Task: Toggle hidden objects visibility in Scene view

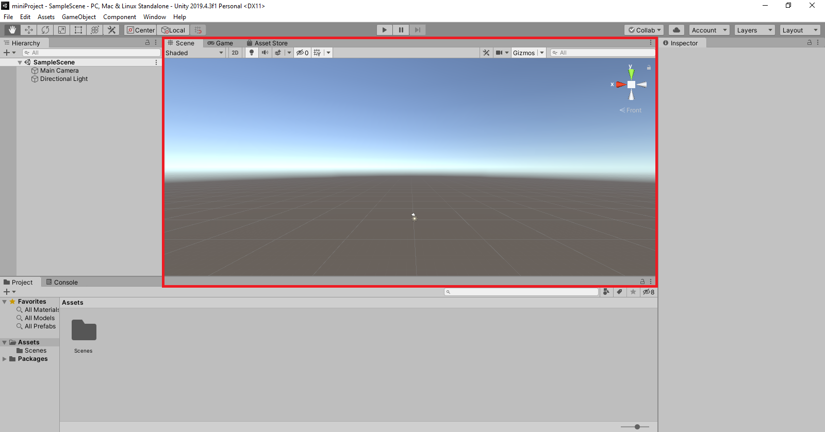Action: point(302,53)
